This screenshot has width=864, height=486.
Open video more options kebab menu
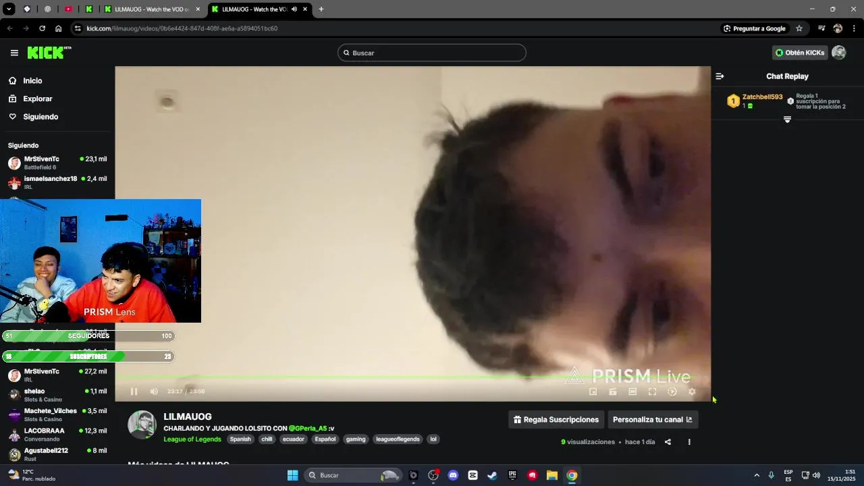point(689,442)
